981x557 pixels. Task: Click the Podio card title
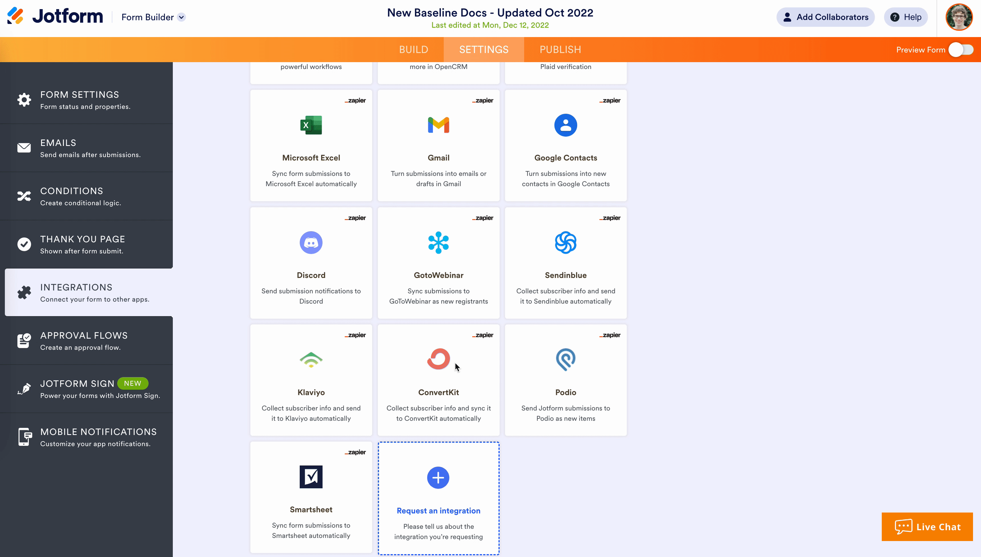pos(566,392)
